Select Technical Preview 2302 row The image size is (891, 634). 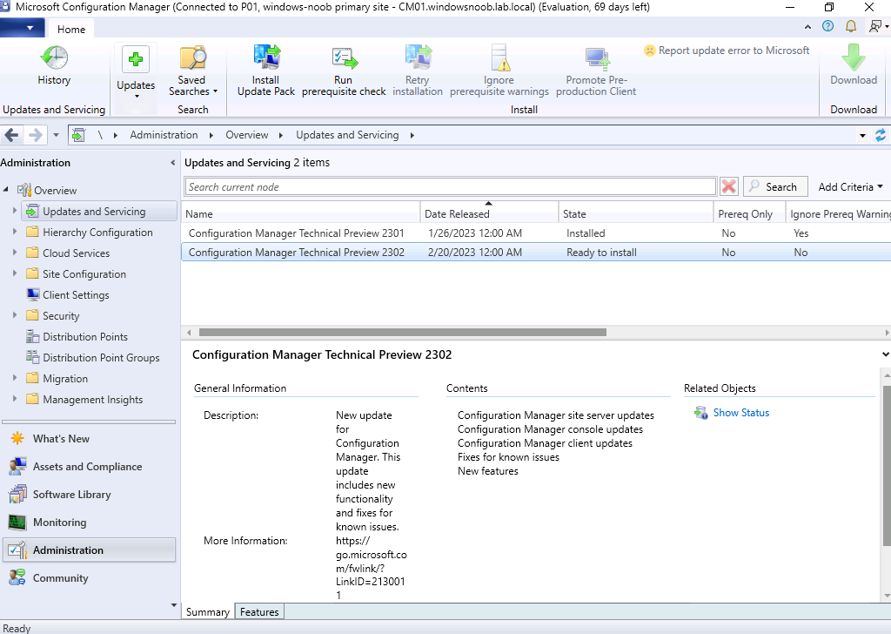[536, 253]
